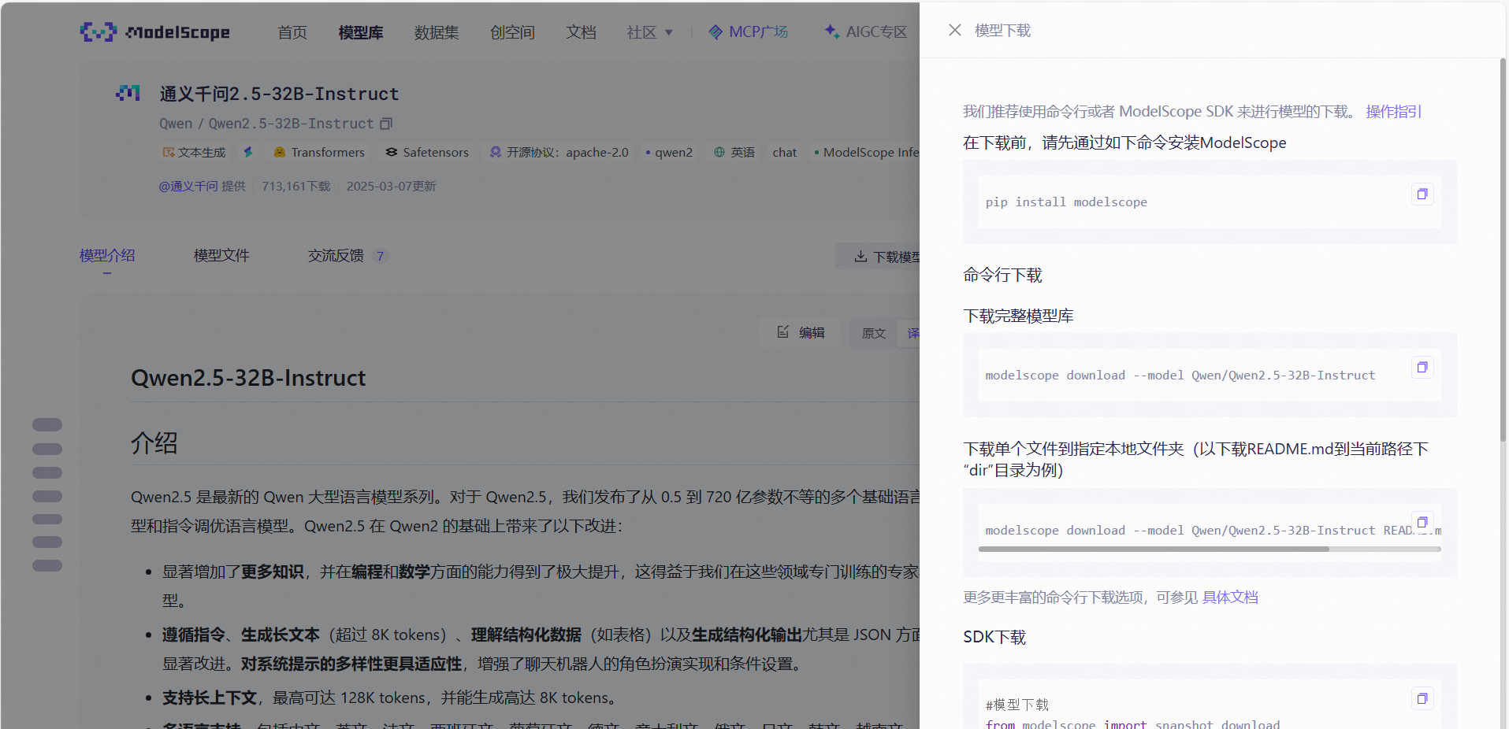Copy the SDK snapshot_download code snippet
The width and height of the screenshot is (1509, 729).
tap(1422, 698)
